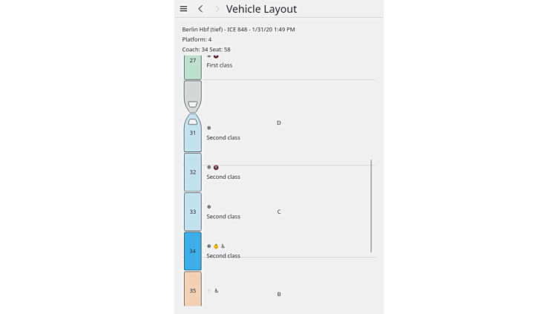Click the gray locomotive car
Screen dimensions: 558x314
pos(193,95)
